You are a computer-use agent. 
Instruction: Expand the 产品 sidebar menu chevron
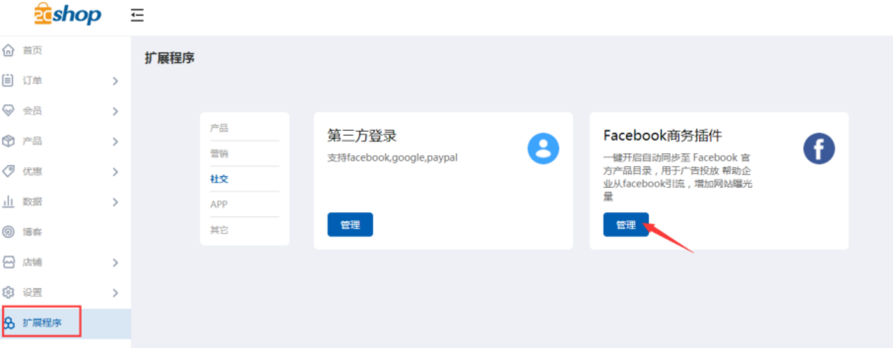(115, 141)
